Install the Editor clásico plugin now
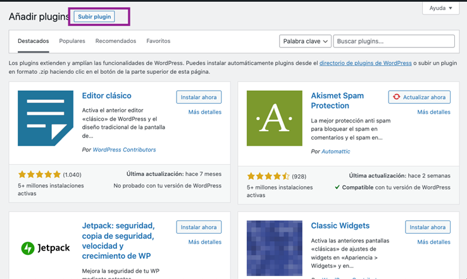Viewport: 467px width, 279px height. pos(199,97)
